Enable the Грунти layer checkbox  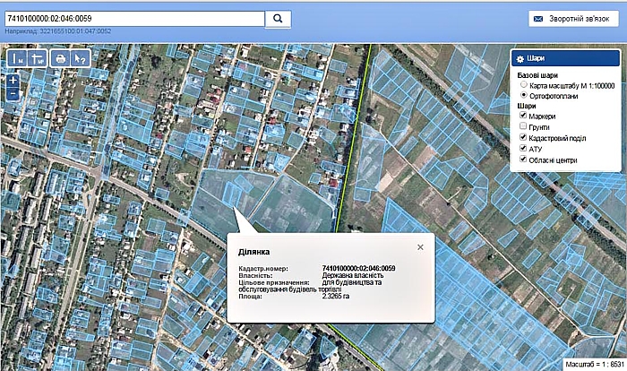tap(523, 127)
